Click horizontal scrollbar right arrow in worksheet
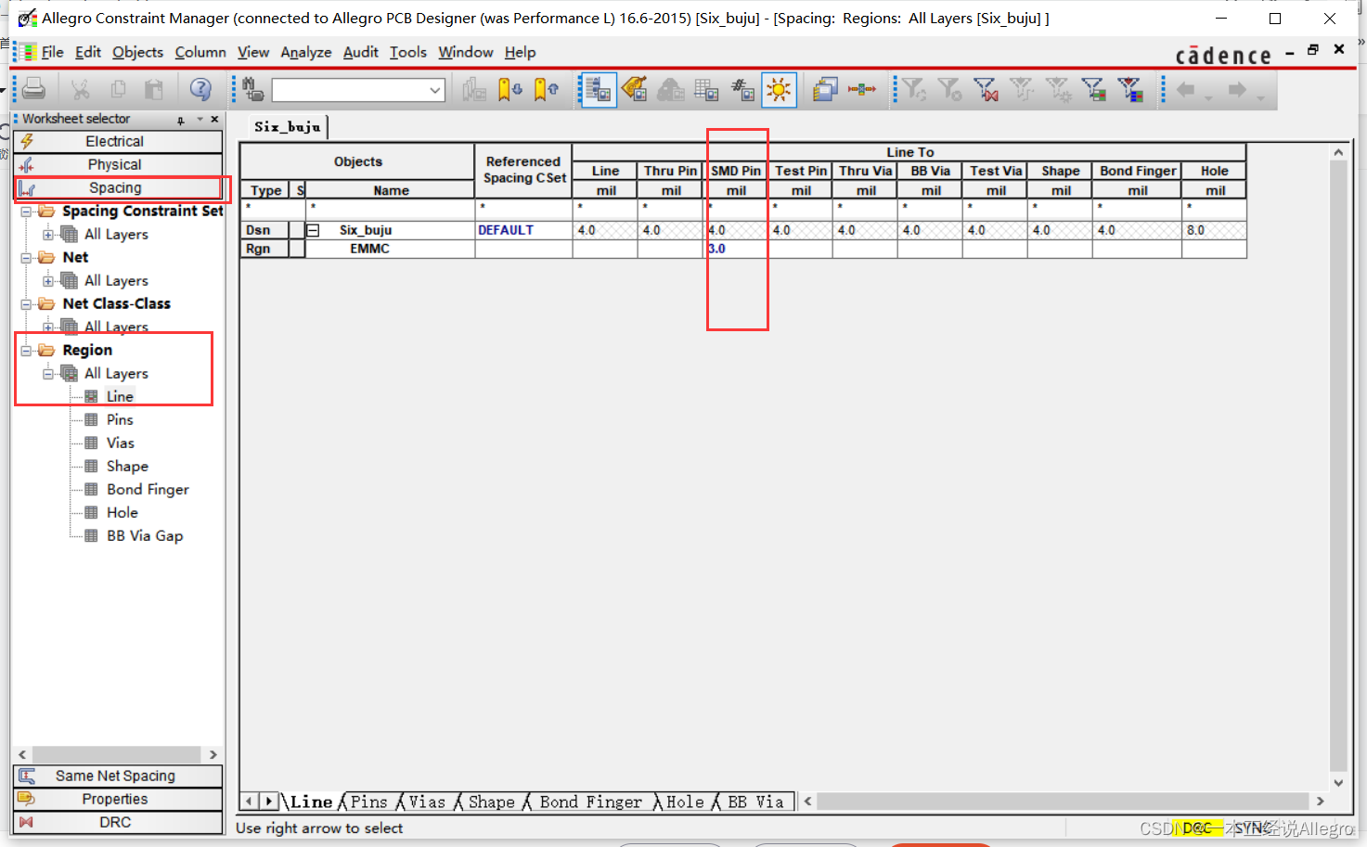1367x847 pixels. coord(1320,801)
